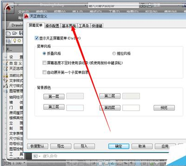This screenshot has width=186, height=166.
Task: Click the New drawing icon in AutoCAD toolbar
Action: click(x=8, y=33)
